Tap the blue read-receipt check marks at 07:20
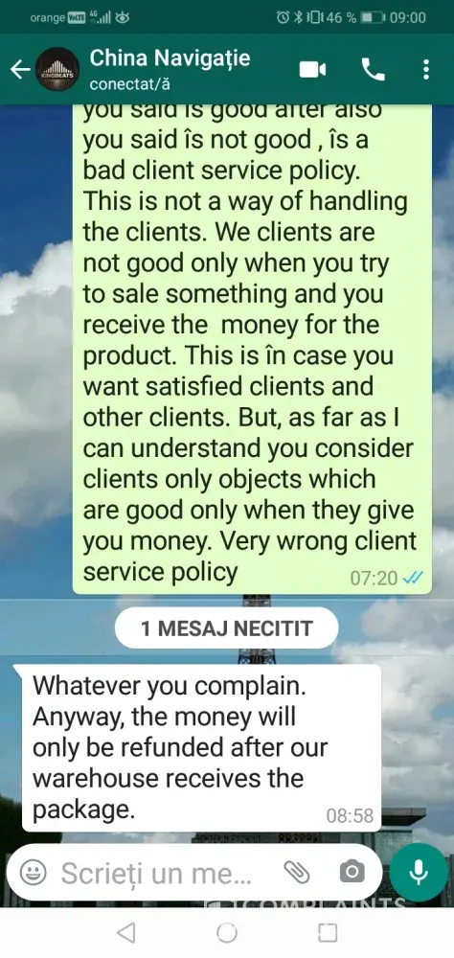Viewport: 454px width, 958px height. click(x=413, y=578)
